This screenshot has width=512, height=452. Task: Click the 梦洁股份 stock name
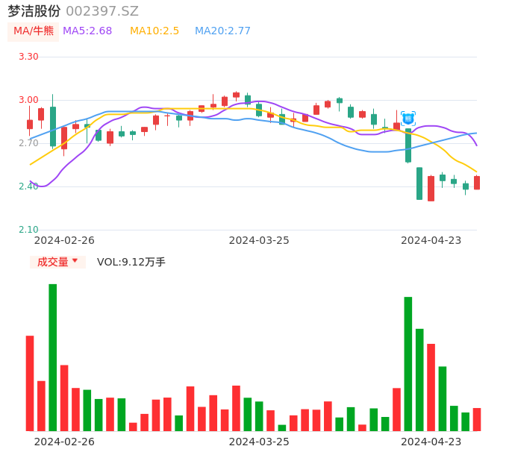click(34, 11)
